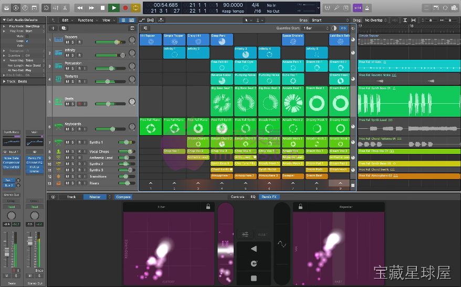The width and height of the screenshot is (461, 287).
Task: Trigger the Dream Beat 1 cell
Action: click(317, 101)
